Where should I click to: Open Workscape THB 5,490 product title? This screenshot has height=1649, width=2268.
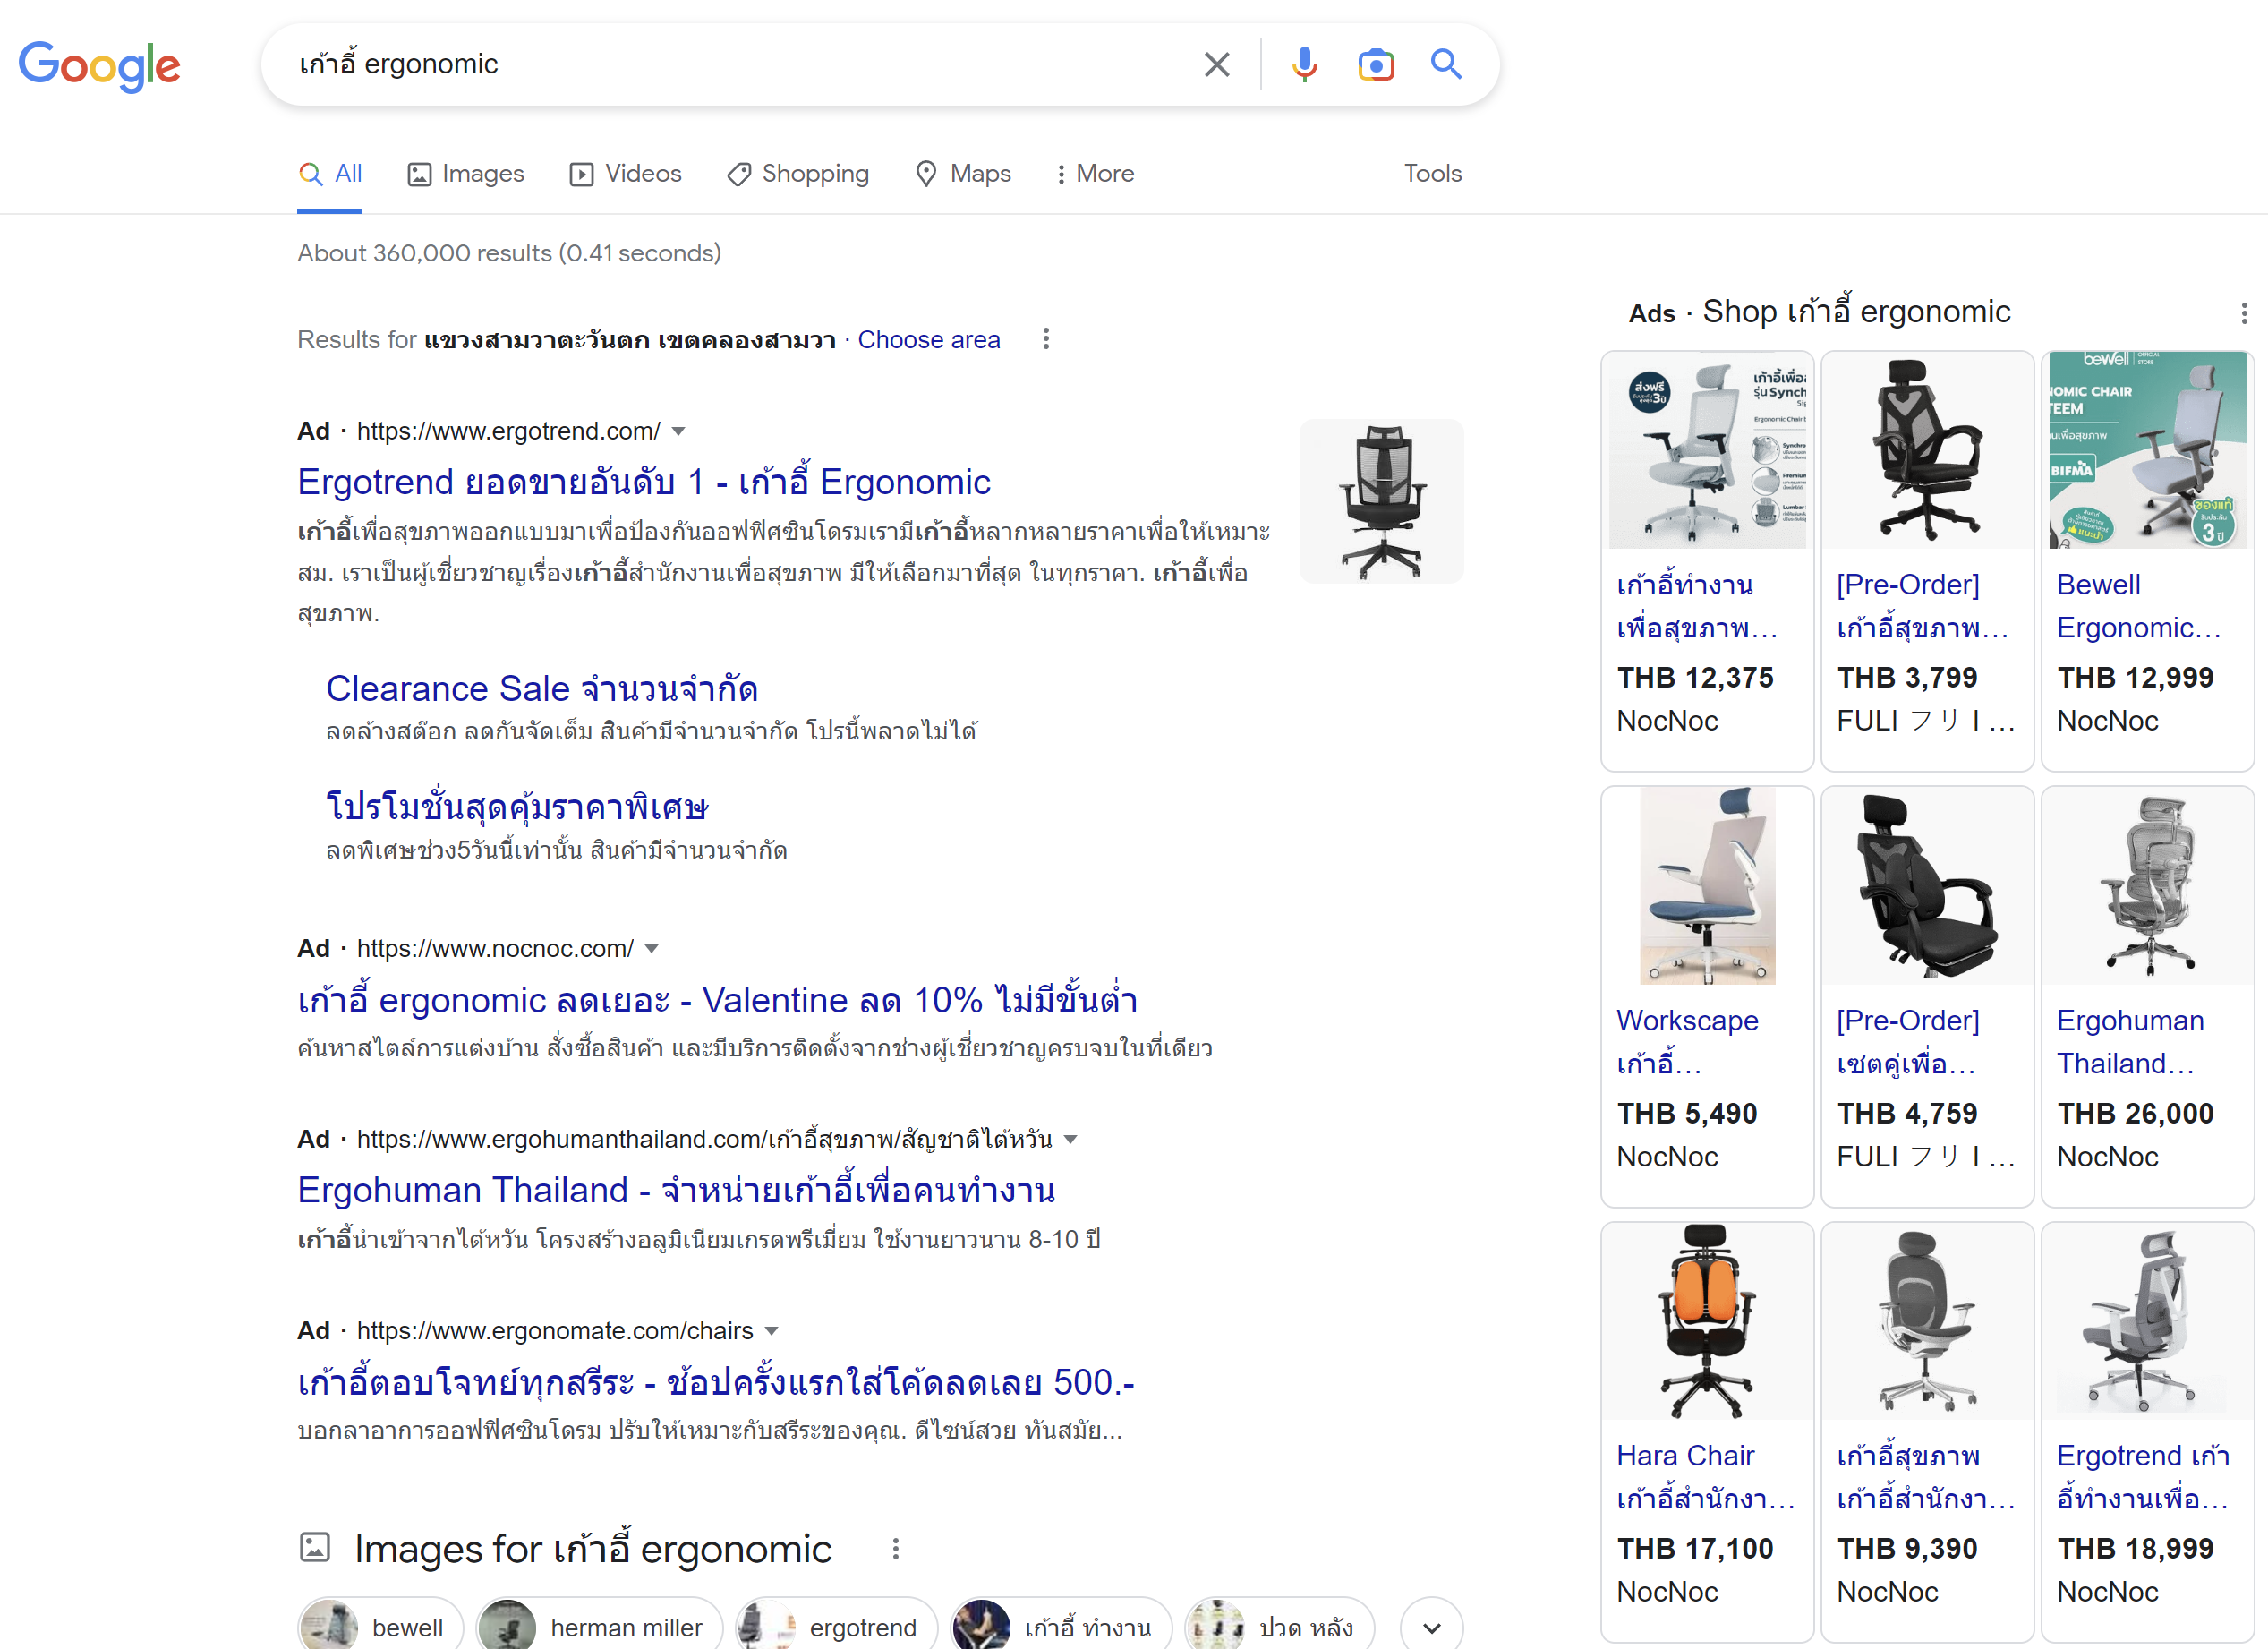pos(1687,1041)
